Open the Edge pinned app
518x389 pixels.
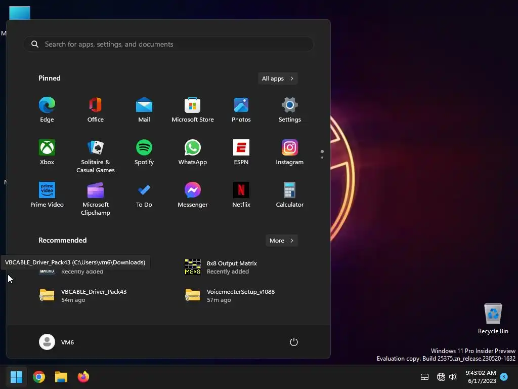coord(47,110)
